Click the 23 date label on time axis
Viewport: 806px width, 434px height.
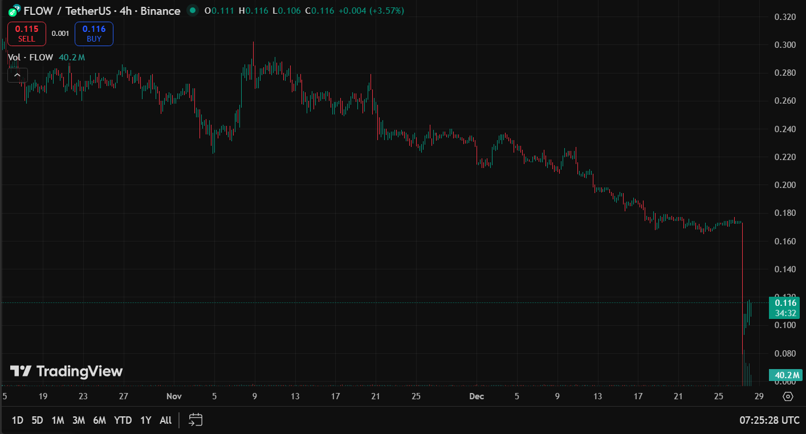click(83, 396)
